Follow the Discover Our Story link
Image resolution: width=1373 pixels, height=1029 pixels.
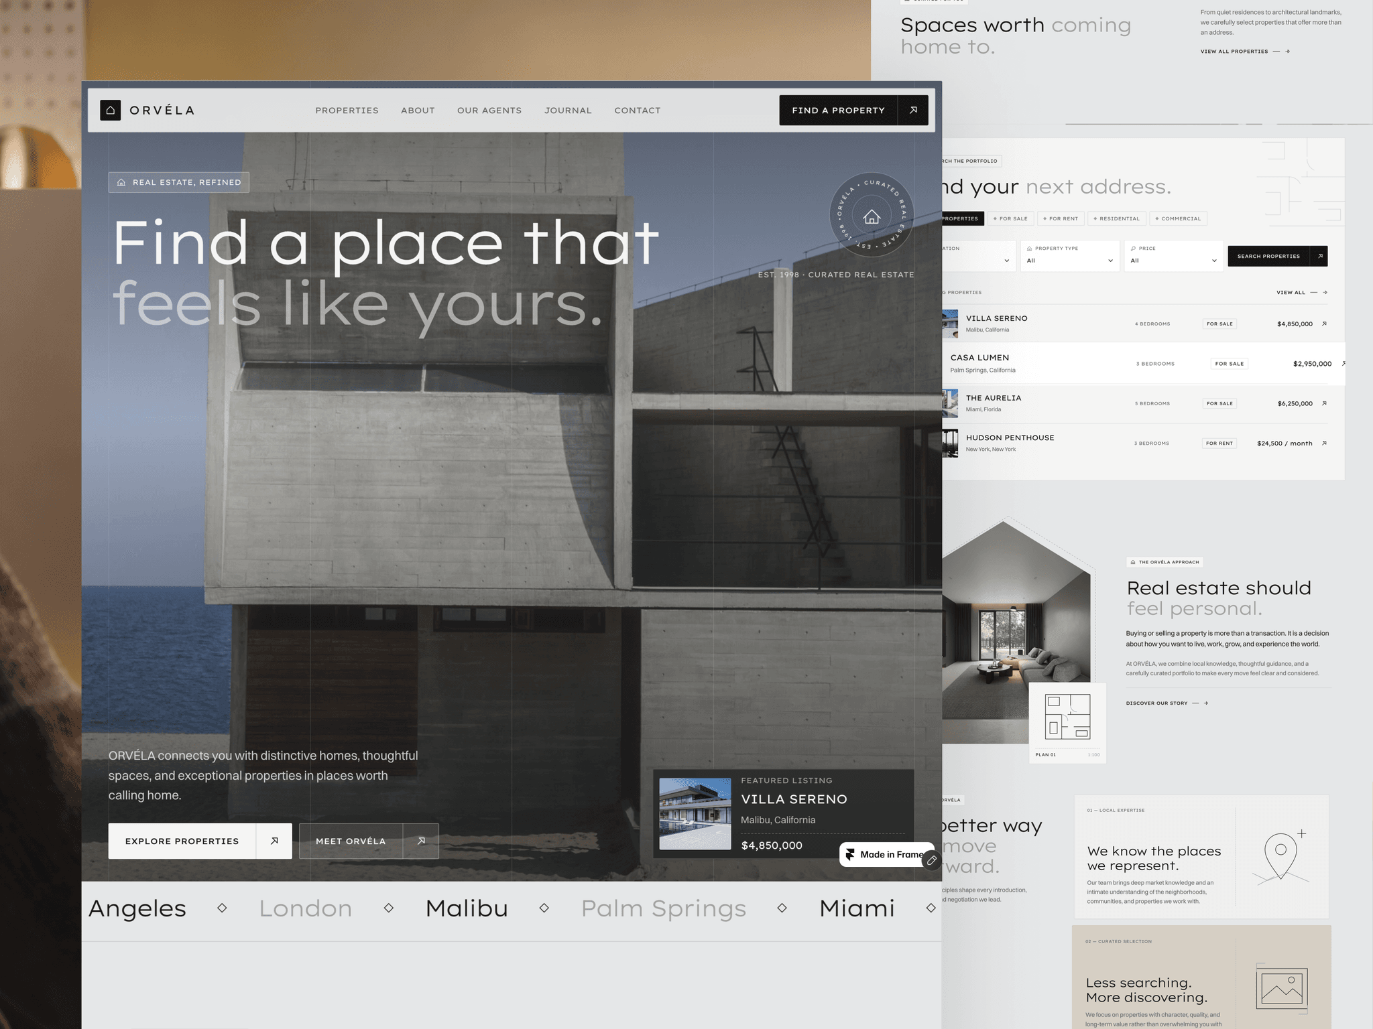point(1167,703)
